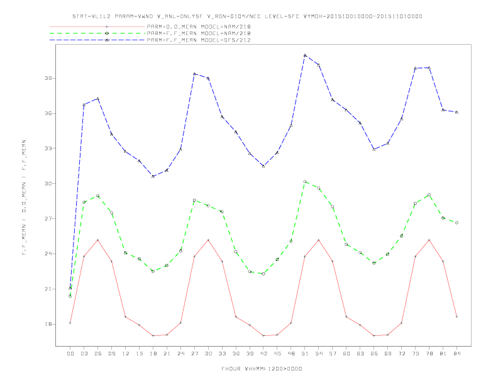Click x-axis tick label 81
This screenshot has height=385, width=498.
tap(443, 354)
